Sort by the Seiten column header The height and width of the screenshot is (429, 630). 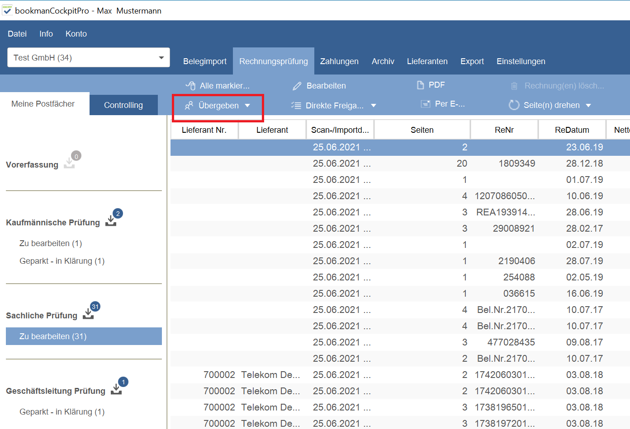422,130
